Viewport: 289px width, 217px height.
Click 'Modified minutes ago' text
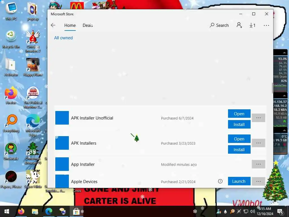(179, 164)
